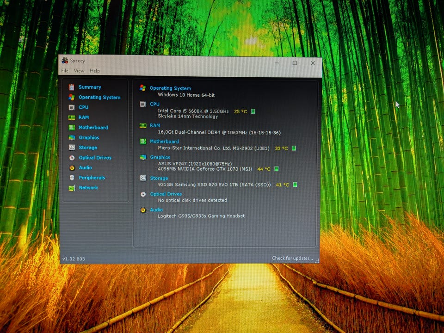Viewport: 444px width, 333px height.
Task: Open the Audio sidebar section
Action: [85, 167]
